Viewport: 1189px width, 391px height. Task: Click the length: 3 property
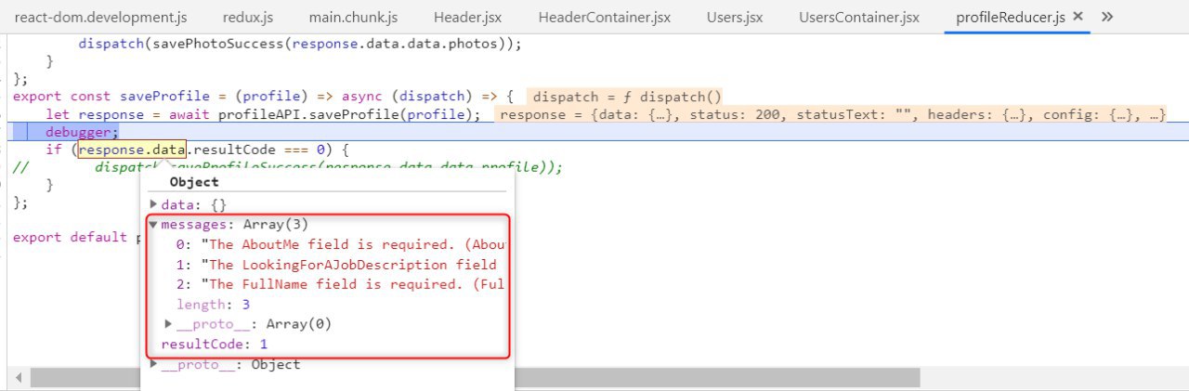point(213,305)
